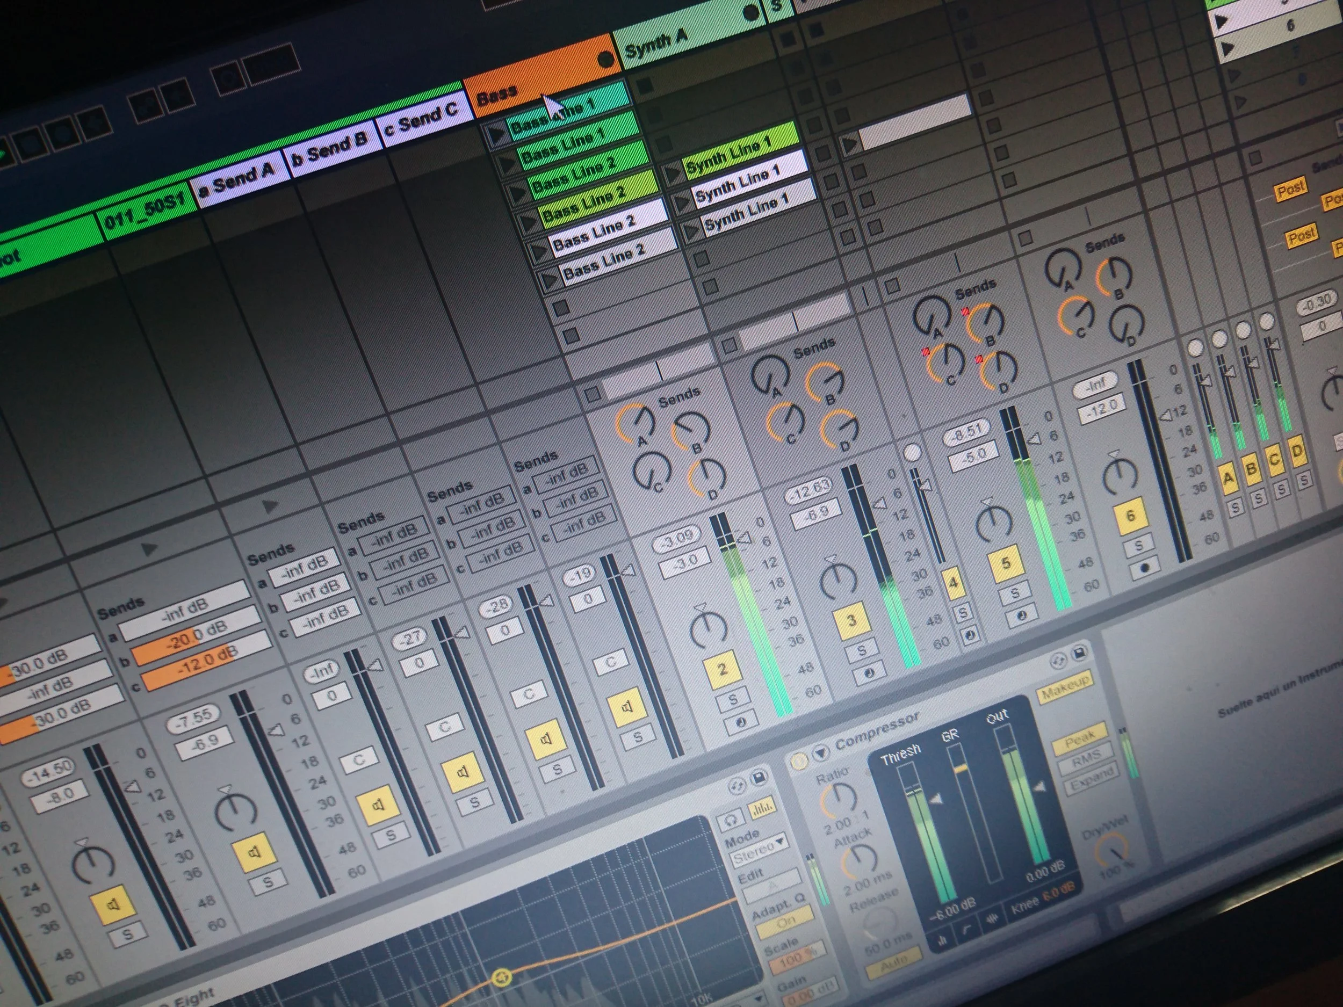Click speaker button on the -28 level track
The image size is (1343, 1007).
(545, 740)
